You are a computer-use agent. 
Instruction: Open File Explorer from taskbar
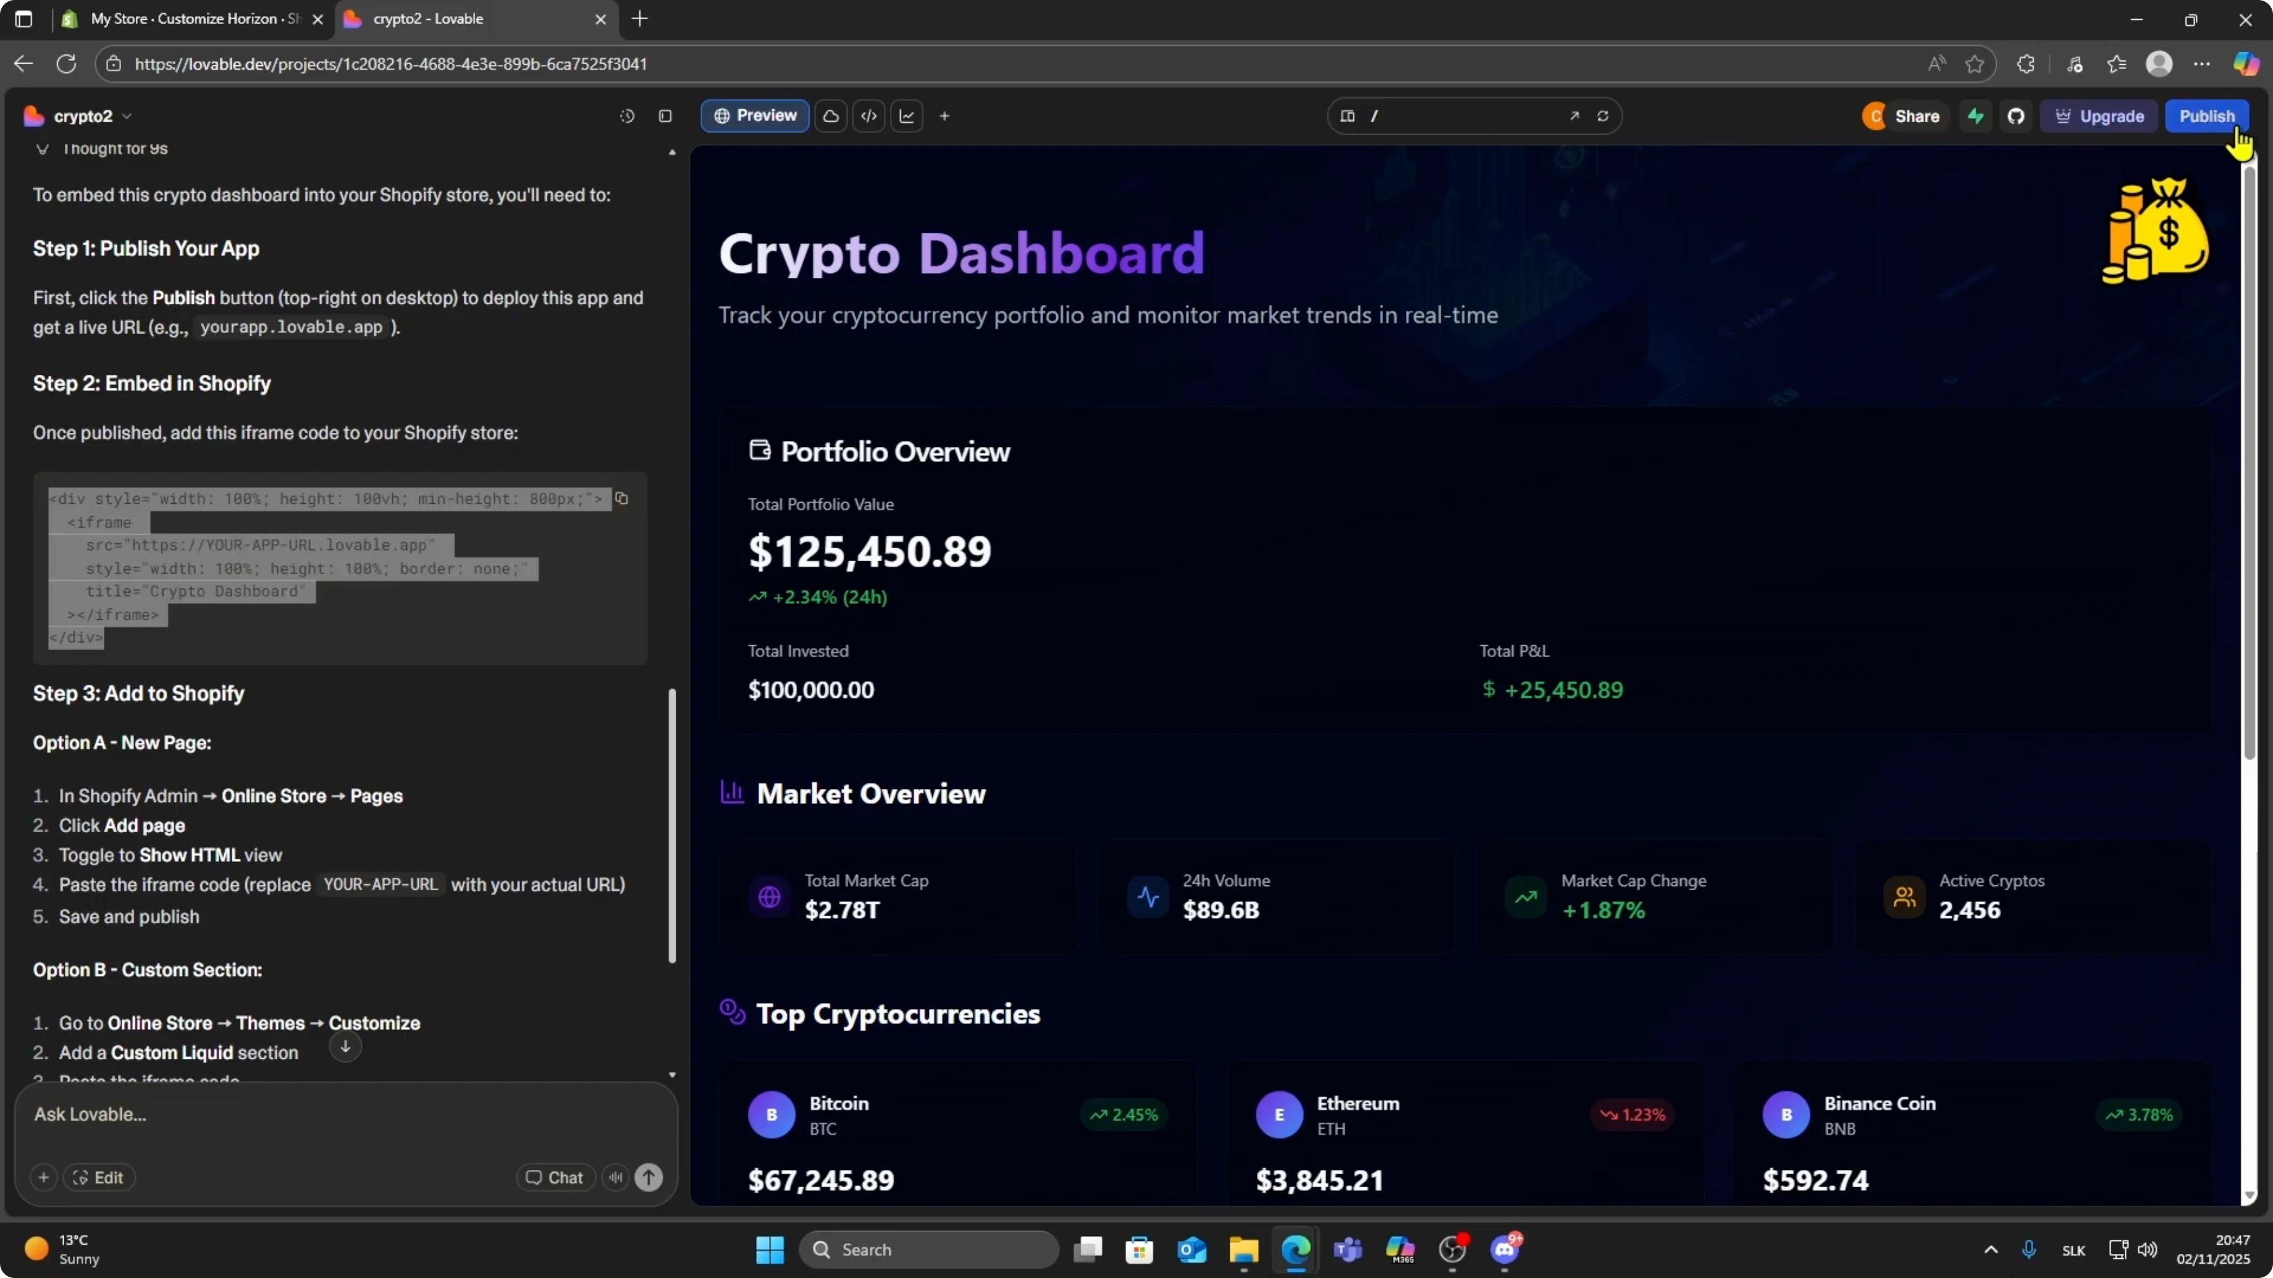[x=1244, y=1250]
